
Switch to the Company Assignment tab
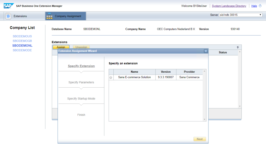66,16
